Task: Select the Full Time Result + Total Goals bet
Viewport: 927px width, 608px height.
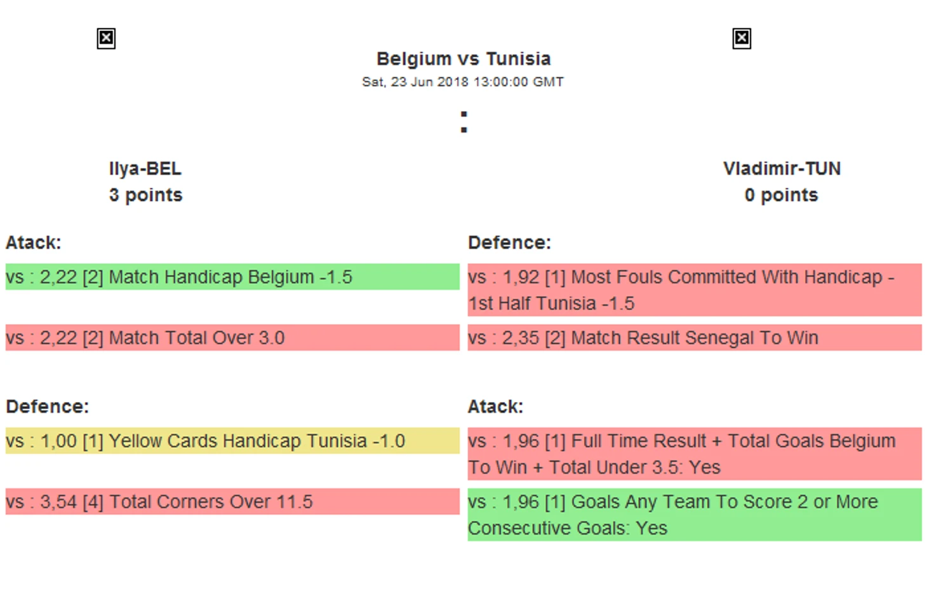Action: [694, 454]
